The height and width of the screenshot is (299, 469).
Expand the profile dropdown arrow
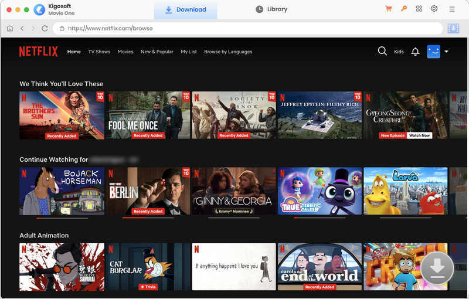point(446,52)
